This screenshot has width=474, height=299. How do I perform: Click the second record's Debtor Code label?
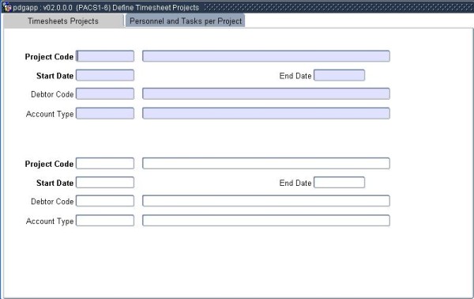coord(52,202)
